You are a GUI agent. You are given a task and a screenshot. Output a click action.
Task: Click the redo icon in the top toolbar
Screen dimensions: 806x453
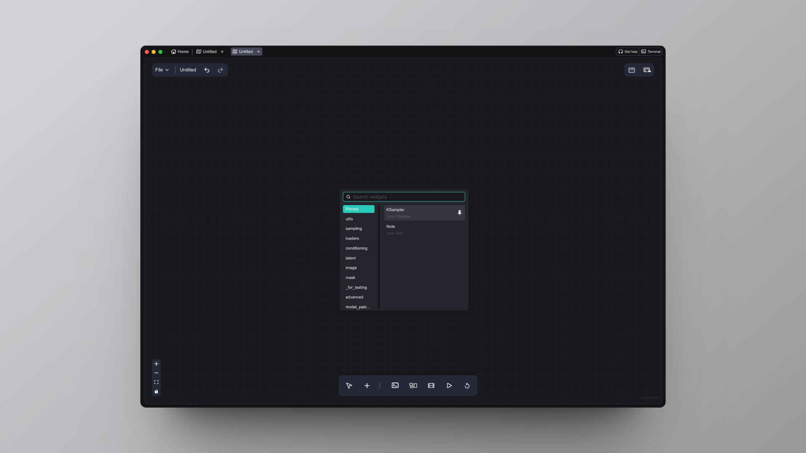point(220,70)
